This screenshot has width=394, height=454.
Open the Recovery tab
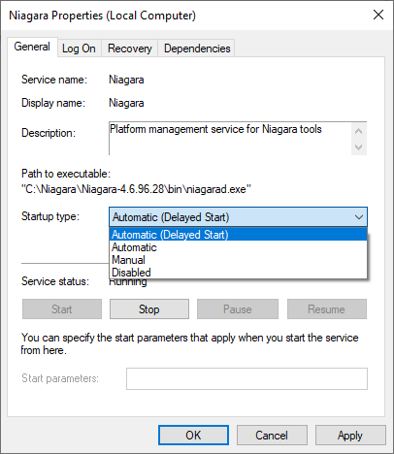(x=130, y=49)
